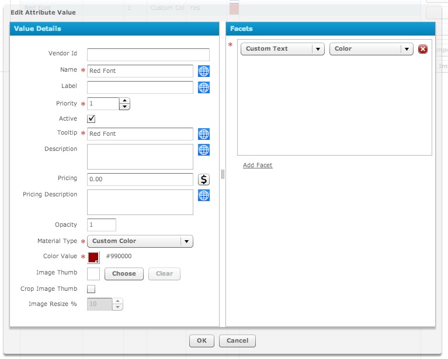Open translation globe for Pricing Description
448x359 pixels.
tap(204, 195)
